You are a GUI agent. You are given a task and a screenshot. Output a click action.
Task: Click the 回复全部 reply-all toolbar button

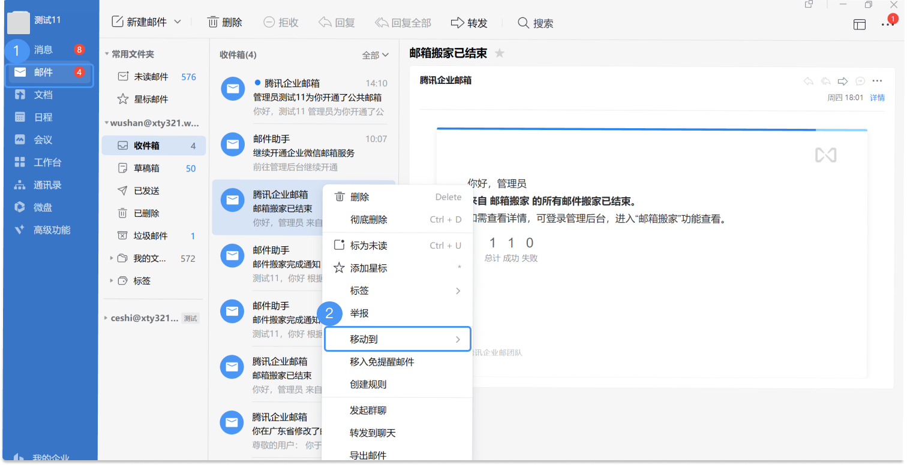click(x=403, y=23)
